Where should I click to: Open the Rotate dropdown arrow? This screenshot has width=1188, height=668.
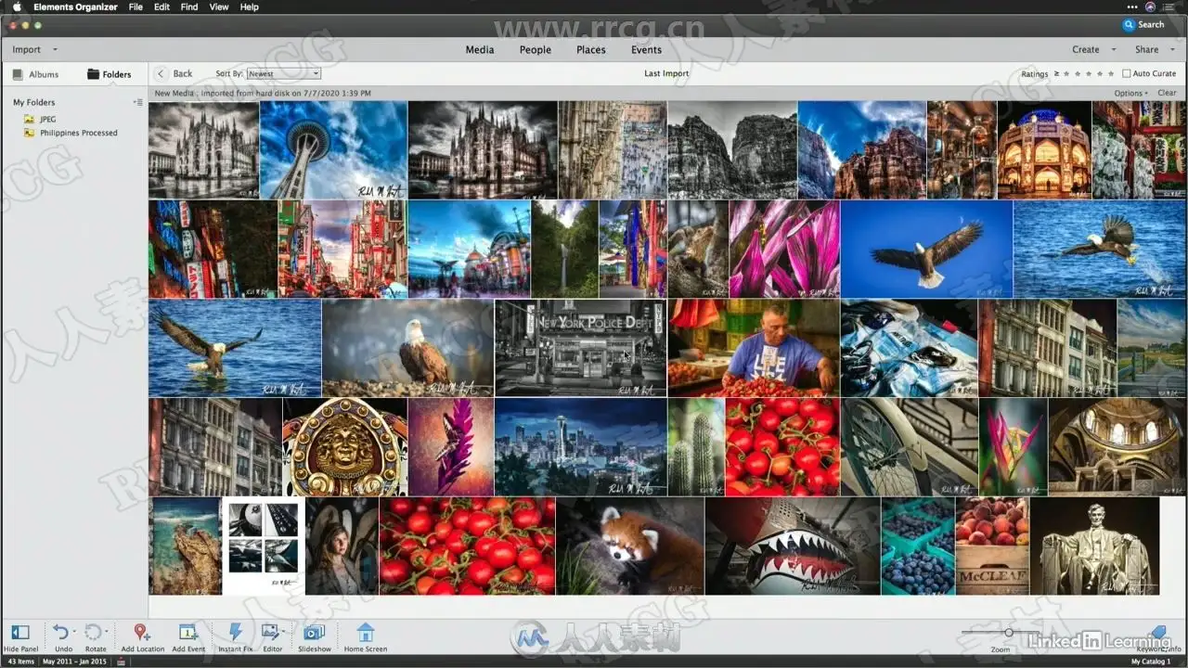pyautogui.click(x=107, y=632)
